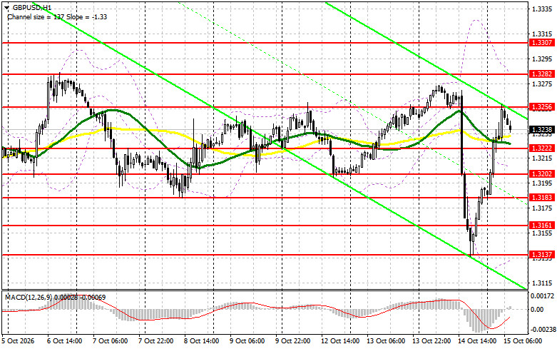Click the 1.3175 price scale value

point(542,208)
